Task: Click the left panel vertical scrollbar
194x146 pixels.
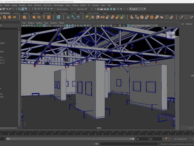Action: tap(19, 78)
